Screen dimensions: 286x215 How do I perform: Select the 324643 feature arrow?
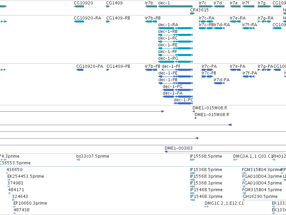point(13,200)
